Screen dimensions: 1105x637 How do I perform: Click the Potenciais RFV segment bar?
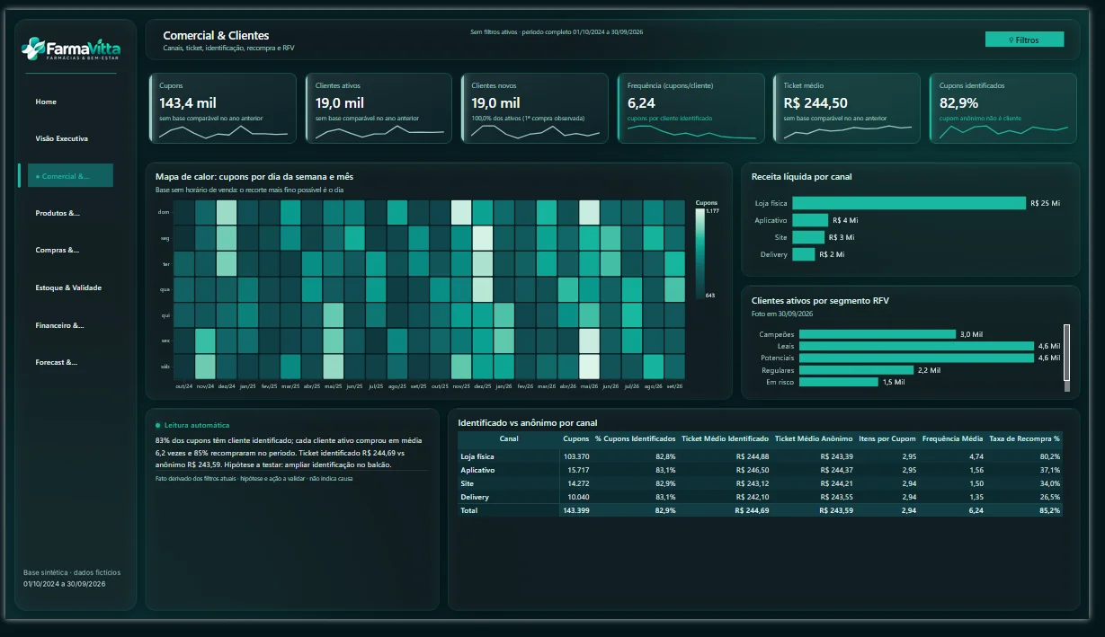(917, 358)
